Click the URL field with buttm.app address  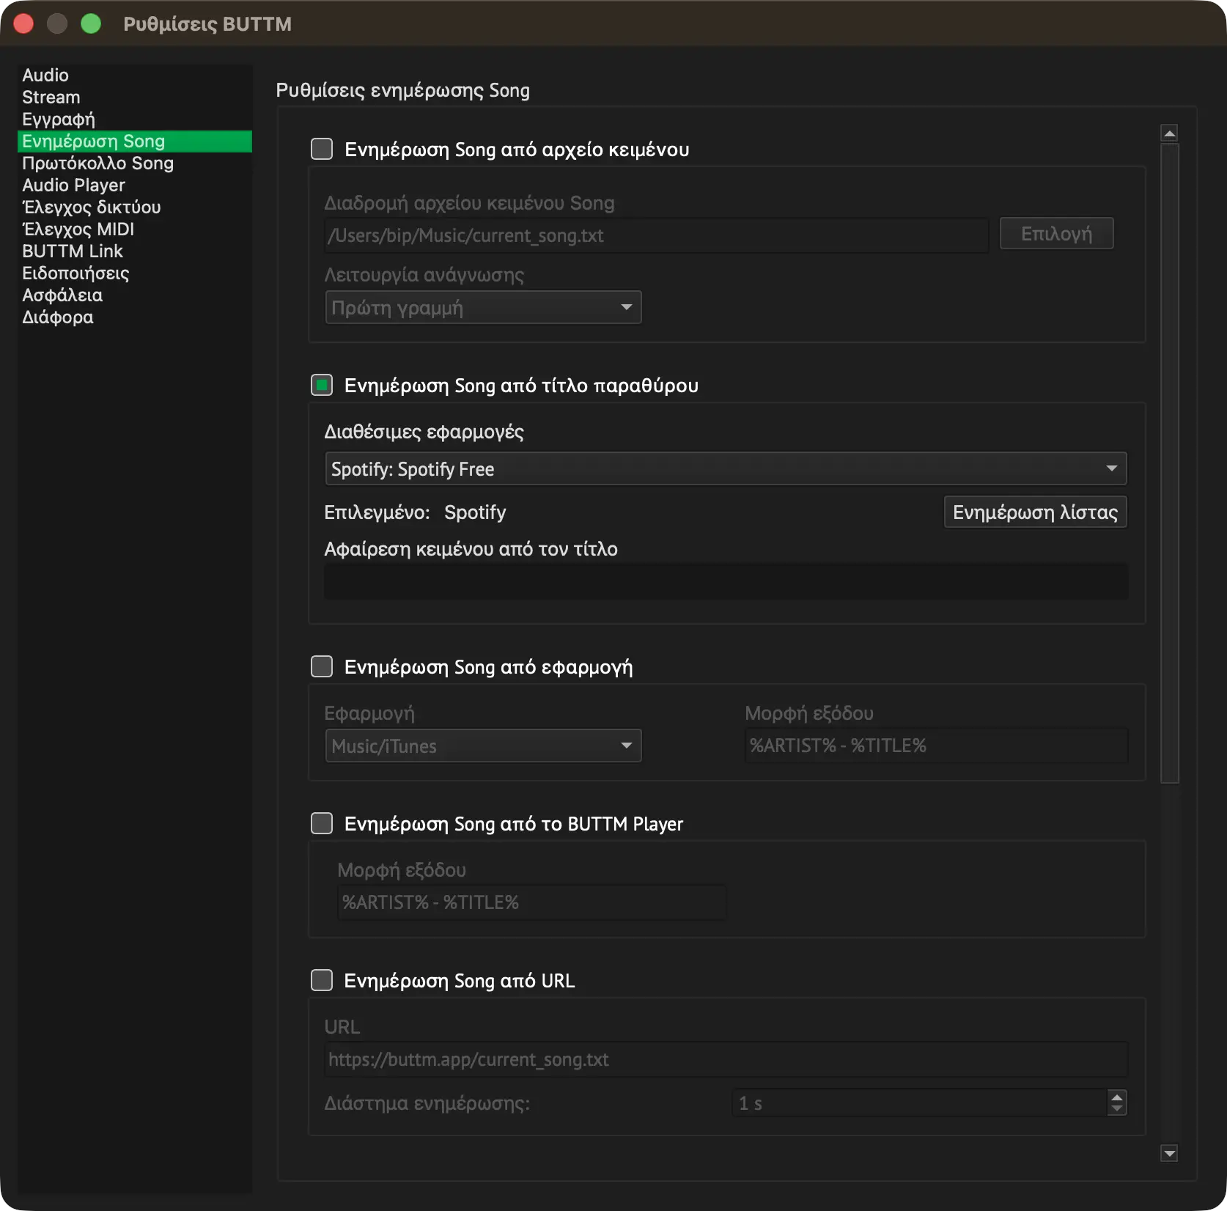coord(726,1059)
